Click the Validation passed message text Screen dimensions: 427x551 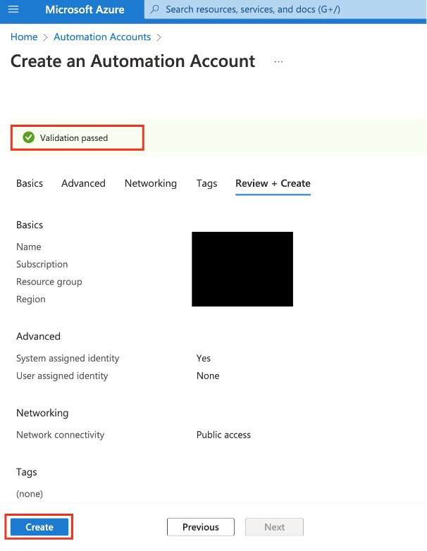click(x=74, y=138)
